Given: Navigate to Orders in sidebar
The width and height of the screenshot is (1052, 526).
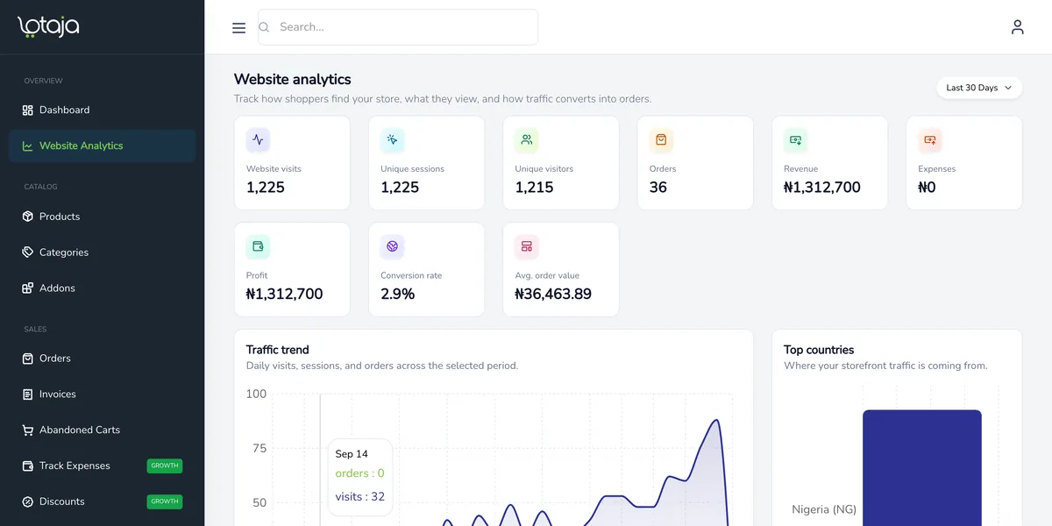Looking at the screenshot, I should click(102, 359).
